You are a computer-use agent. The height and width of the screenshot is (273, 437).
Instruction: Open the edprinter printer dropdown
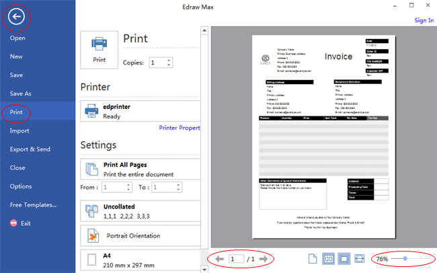click(x=140, y=111)
